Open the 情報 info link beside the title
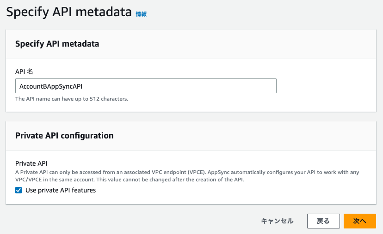Screen dimensions: 383x234 tap(141, 14)
